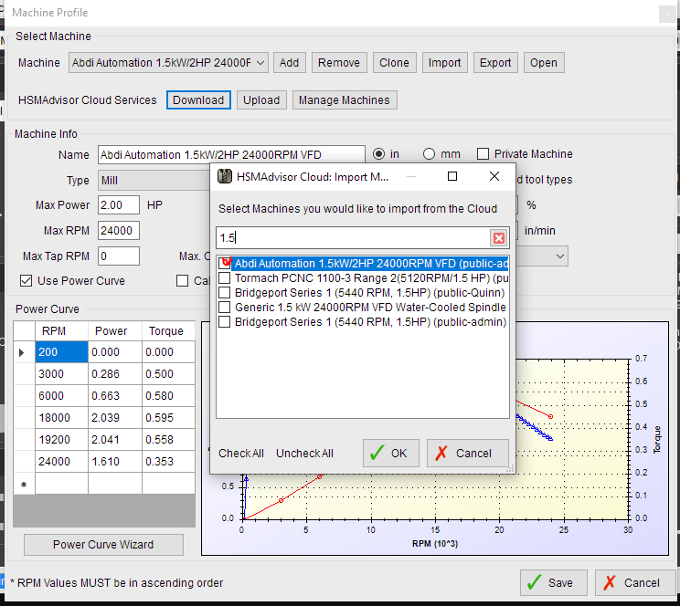Select Generic 1.5 kW 24000RPM list entry

[370, 308]
